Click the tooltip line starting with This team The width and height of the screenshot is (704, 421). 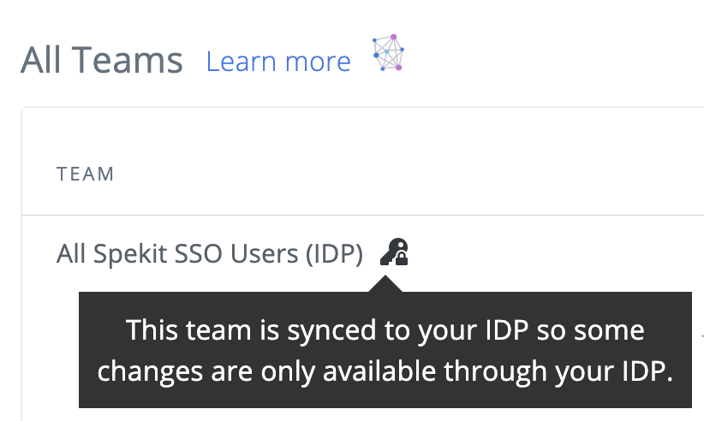coord(385,330)
